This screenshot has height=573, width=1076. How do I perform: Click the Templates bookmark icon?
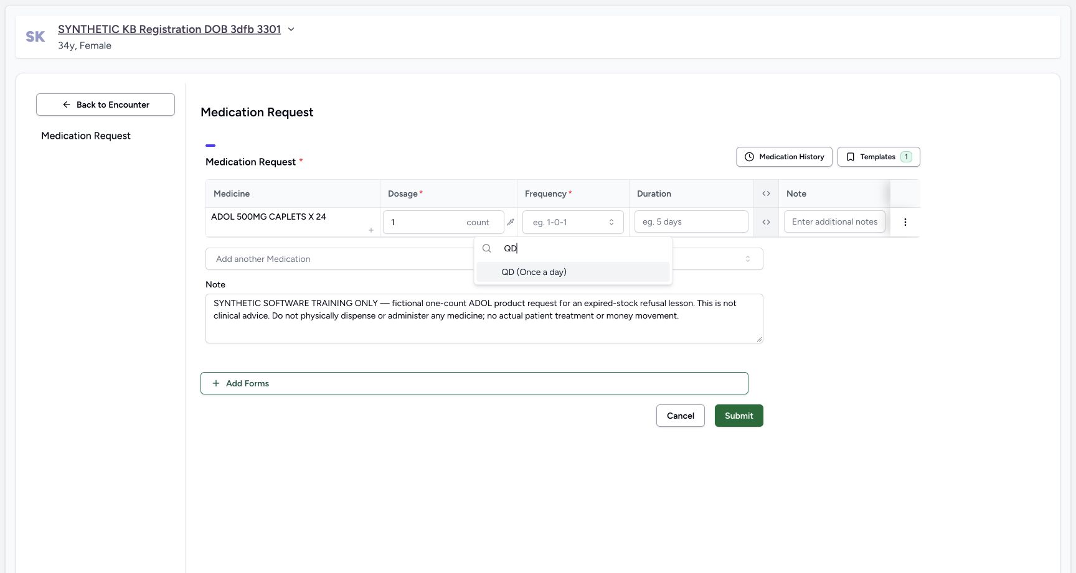(851, 157)
